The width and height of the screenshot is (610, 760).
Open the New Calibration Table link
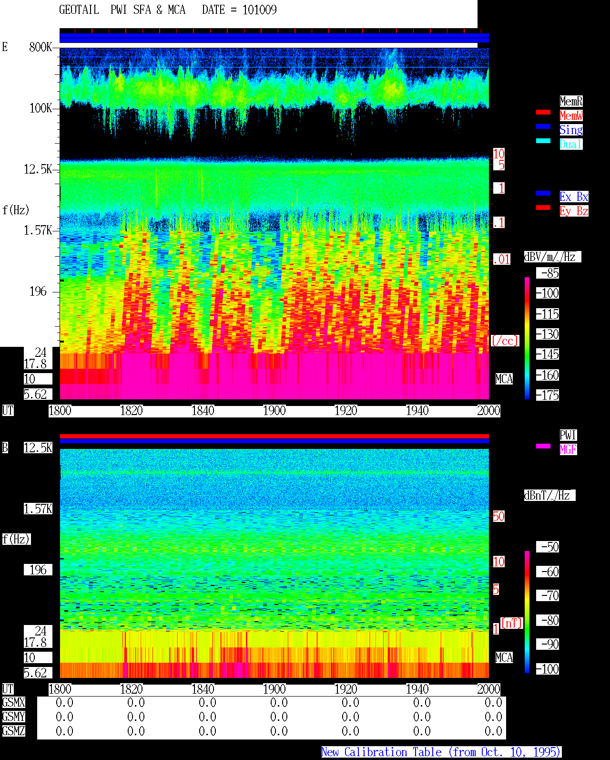[441, 752]
